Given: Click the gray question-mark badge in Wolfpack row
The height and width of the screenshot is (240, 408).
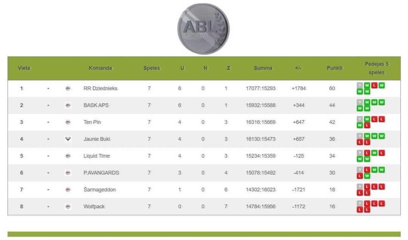Looking at the screenshot, I should (360, 204).
